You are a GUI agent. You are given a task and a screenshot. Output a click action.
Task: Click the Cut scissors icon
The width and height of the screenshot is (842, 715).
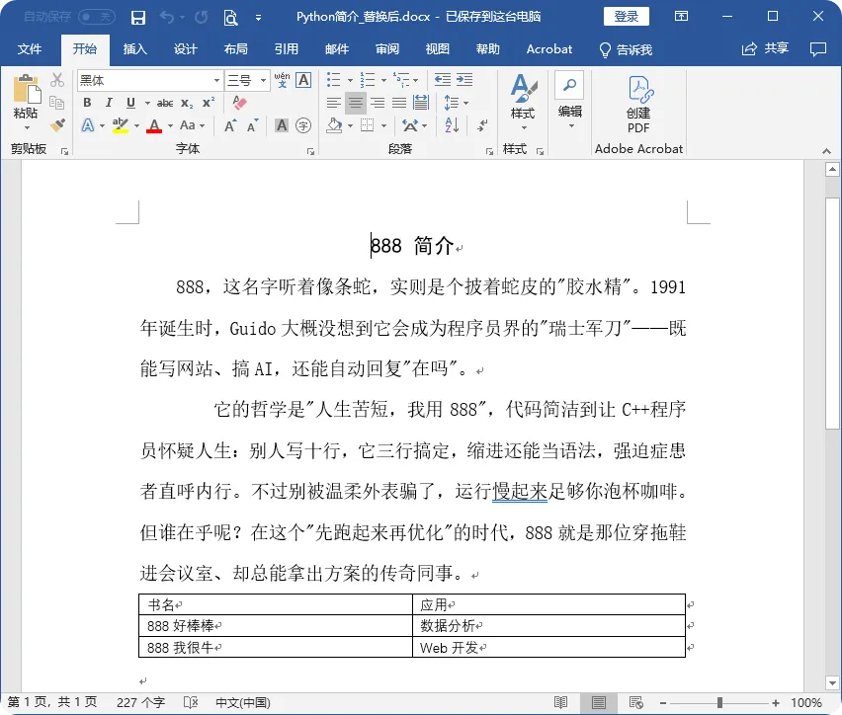coord(57,80)
